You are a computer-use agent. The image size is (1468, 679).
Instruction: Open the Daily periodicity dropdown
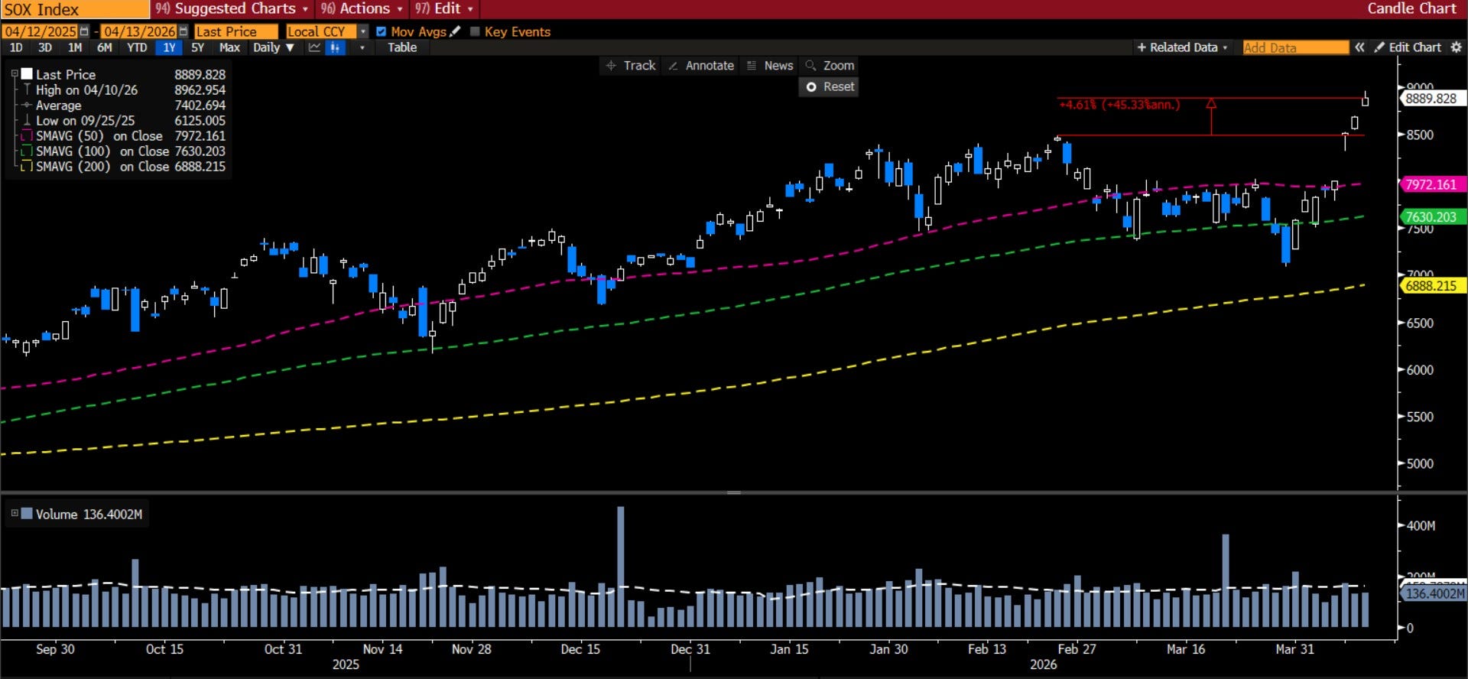(274, 47)
